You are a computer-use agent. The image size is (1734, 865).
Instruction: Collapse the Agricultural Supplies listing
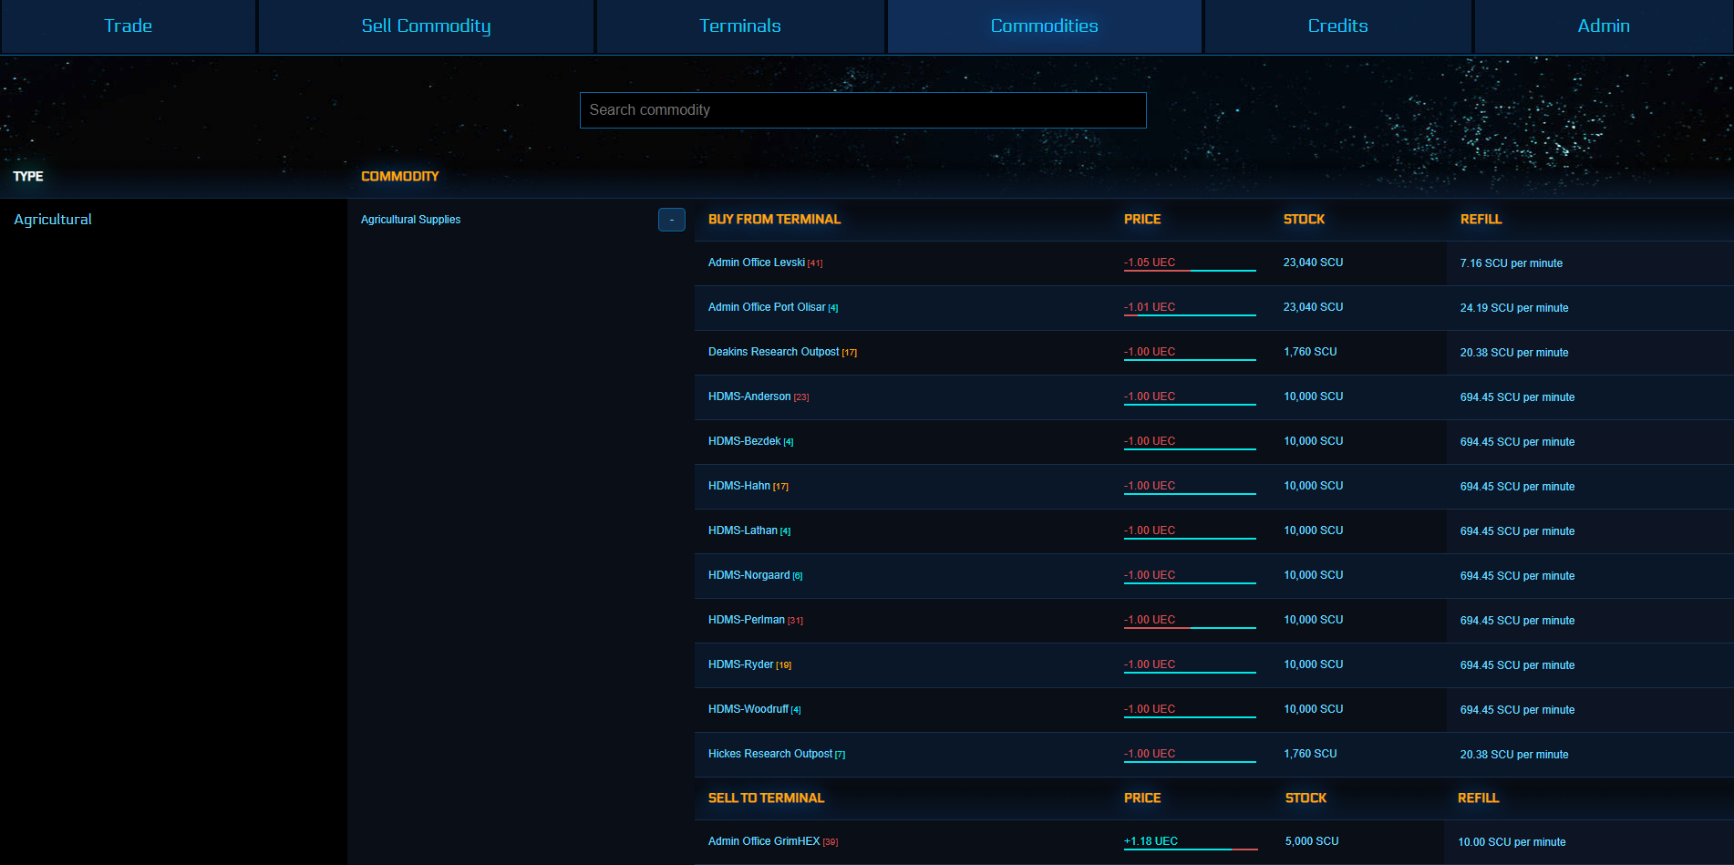tap(671, 220)
